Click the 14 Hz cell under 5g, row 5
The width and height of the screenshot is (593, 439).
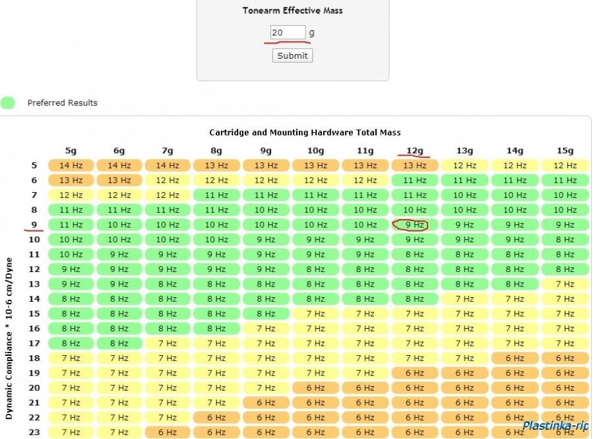click(x=71, y=166)
